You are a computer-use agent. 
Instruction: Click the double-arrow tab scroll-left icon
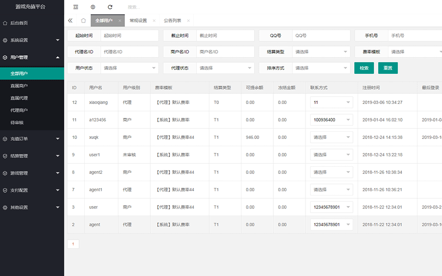pos(70,21)
